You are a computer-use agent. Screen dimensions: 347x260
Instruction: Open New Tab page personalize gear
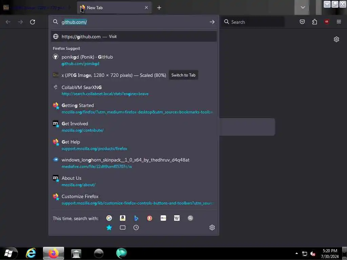pos(336,39)
